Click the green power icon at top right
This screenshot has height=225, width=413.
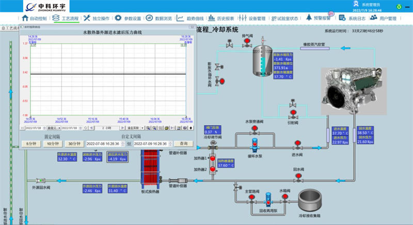coord(399,7)
